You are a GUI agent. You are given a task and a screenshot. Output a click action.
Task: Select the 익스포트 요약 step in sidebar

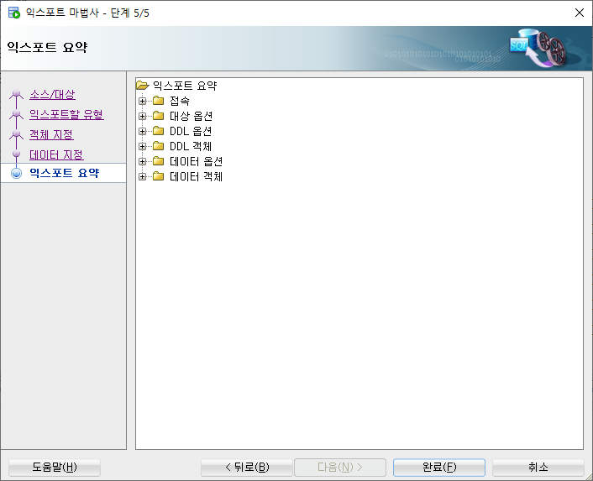(65, 173)
